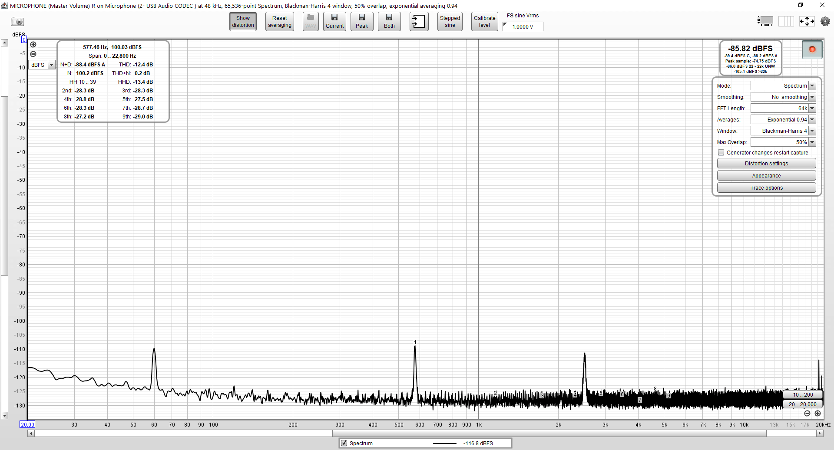
Task: Click the red record button
Action: pos(812,49)
